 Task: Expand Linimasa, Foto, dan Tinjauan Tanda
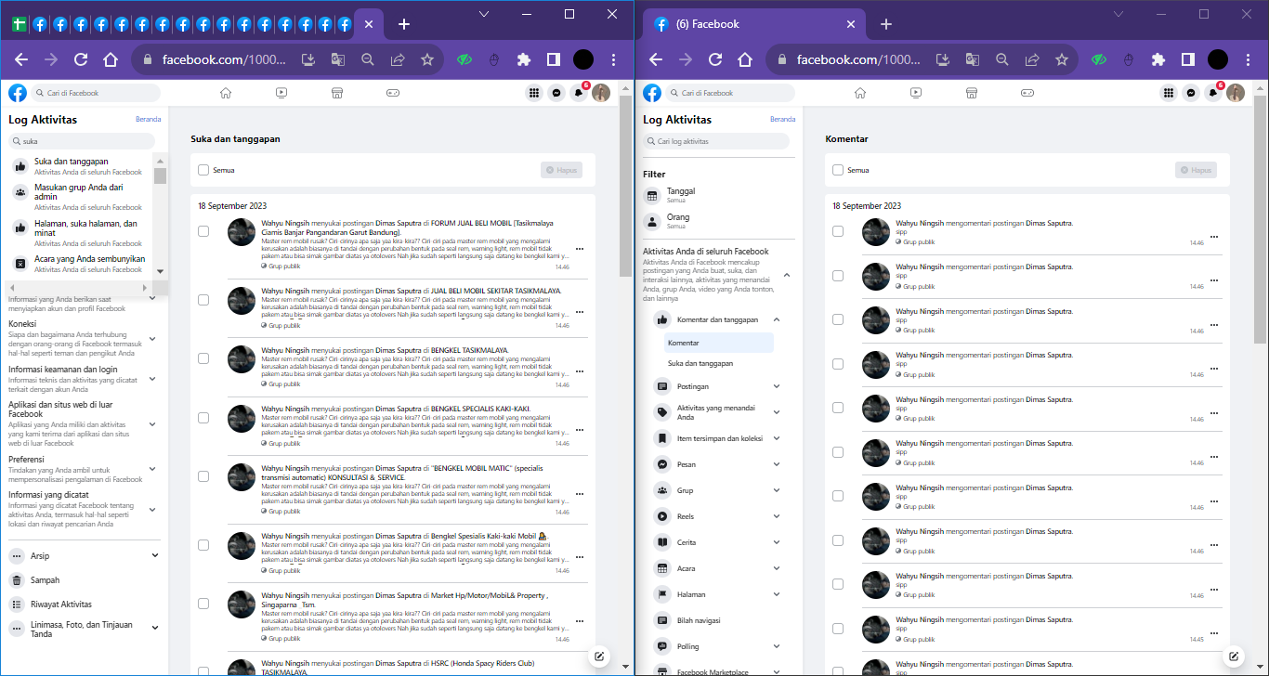[x=155, y=630]
